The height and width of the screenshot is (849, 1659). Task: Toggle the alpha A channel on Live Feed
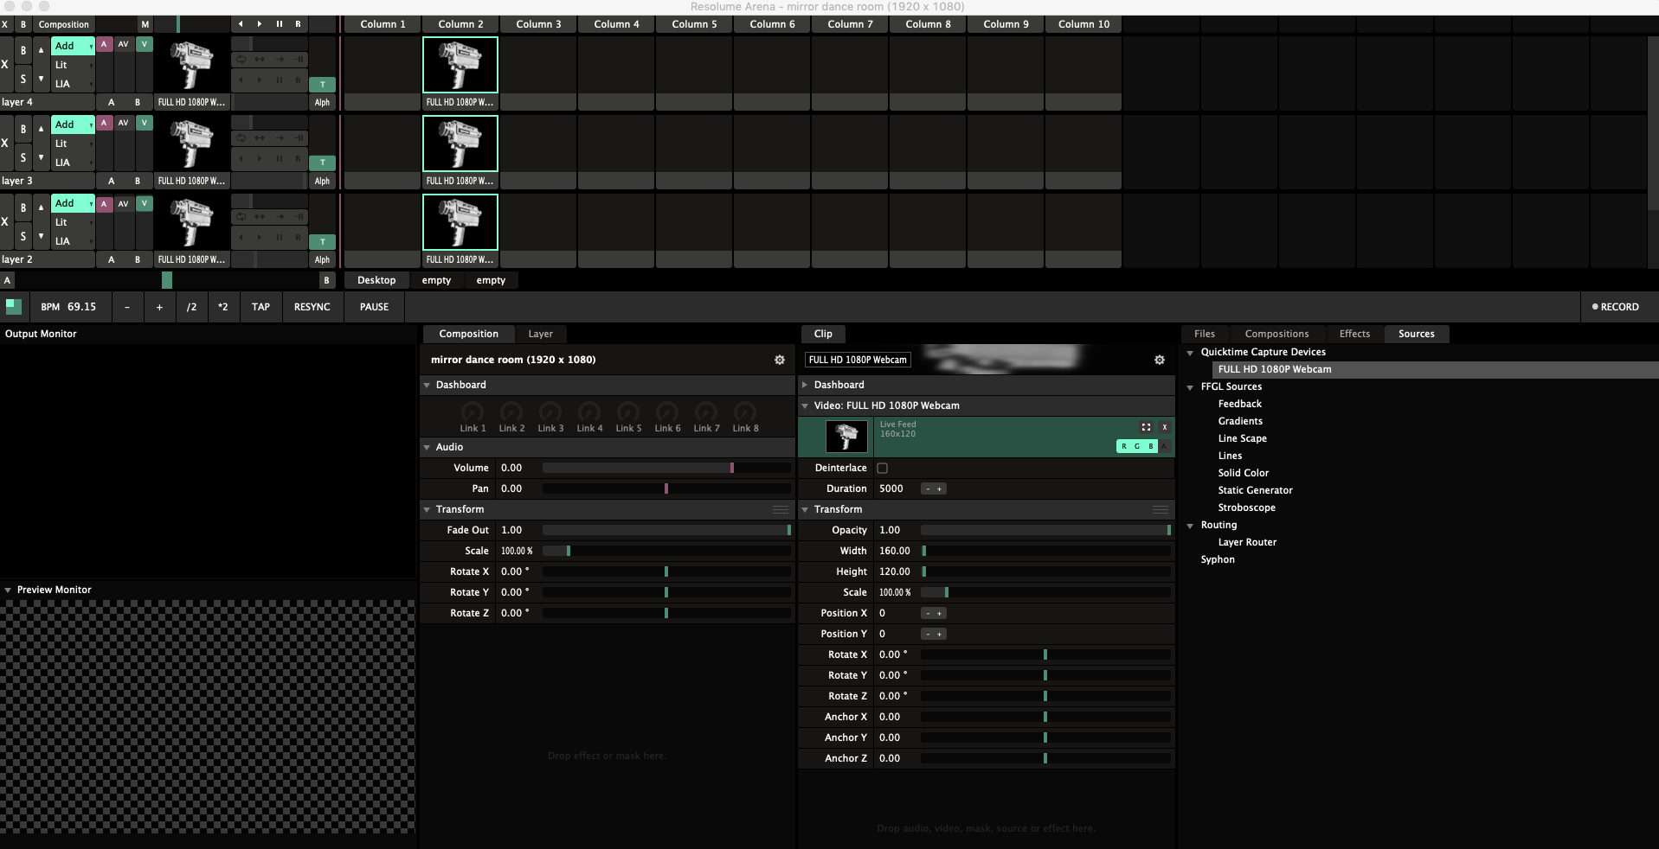(1164, 446)
